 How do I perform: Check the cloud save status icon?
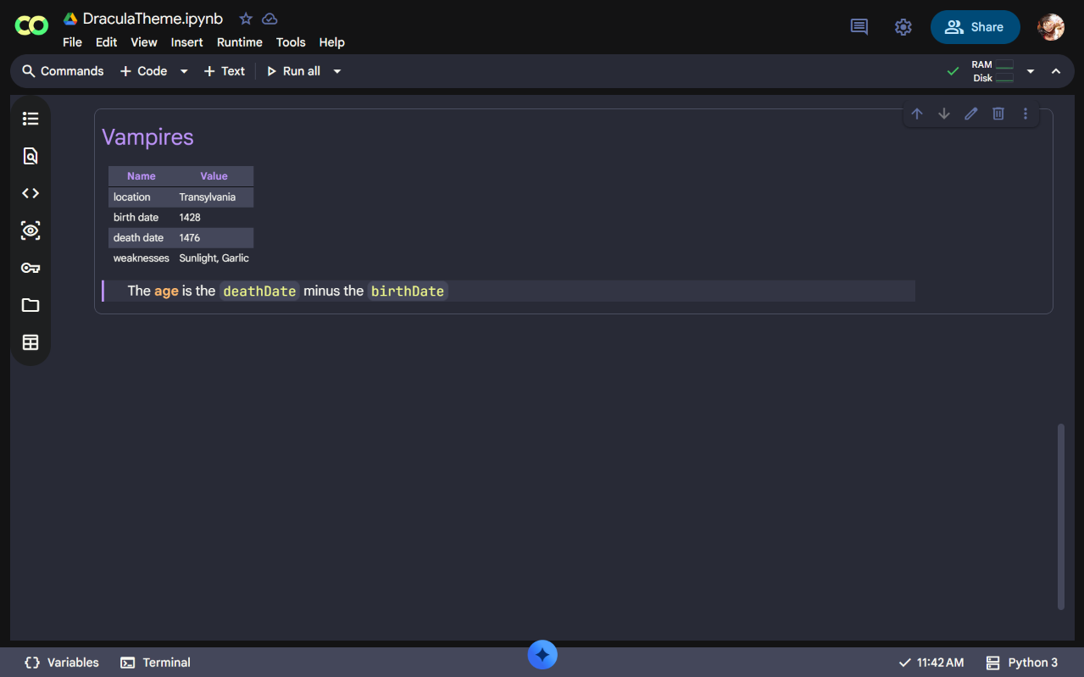[270, 19]
